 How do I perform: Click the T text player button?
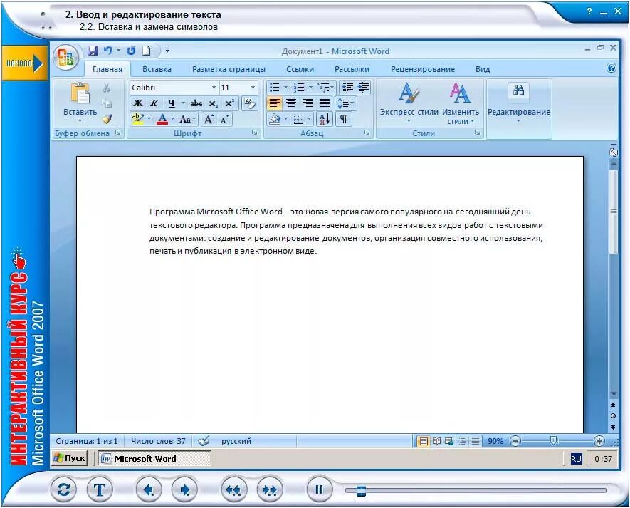(x=99, y=489)
